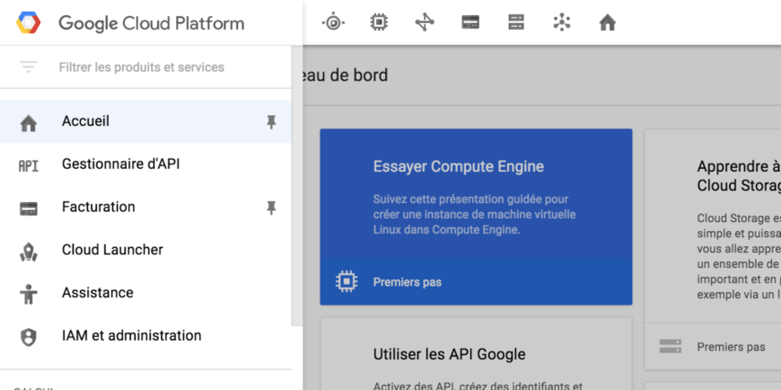The height and width of the screenshot is (390, 781).
Task: Click the rocket icon for Cloud Launcher
Action: pyautogui.click(x=29, y=252)
